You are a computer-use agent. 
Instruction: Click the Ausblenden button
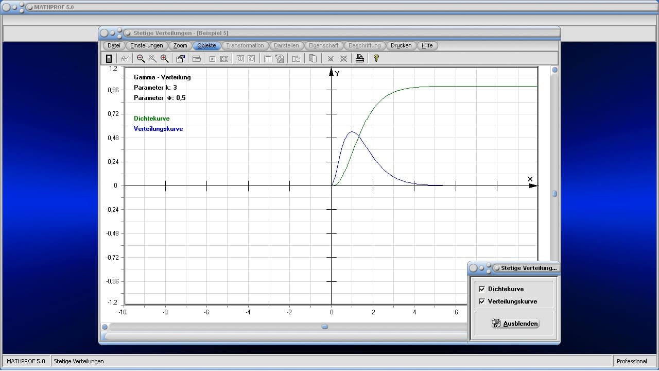(x=515, y=324)
